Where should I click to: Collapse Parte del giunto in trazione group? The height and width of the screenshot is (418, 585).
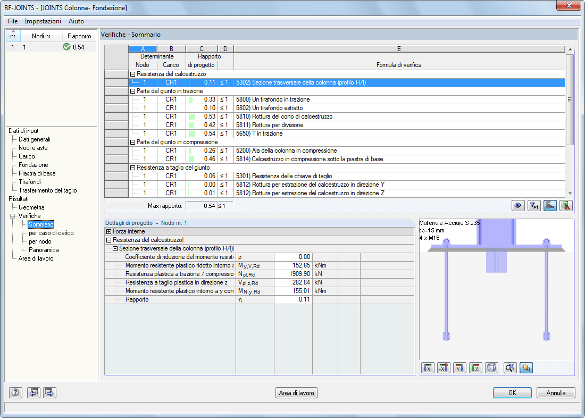click(132, 91)
